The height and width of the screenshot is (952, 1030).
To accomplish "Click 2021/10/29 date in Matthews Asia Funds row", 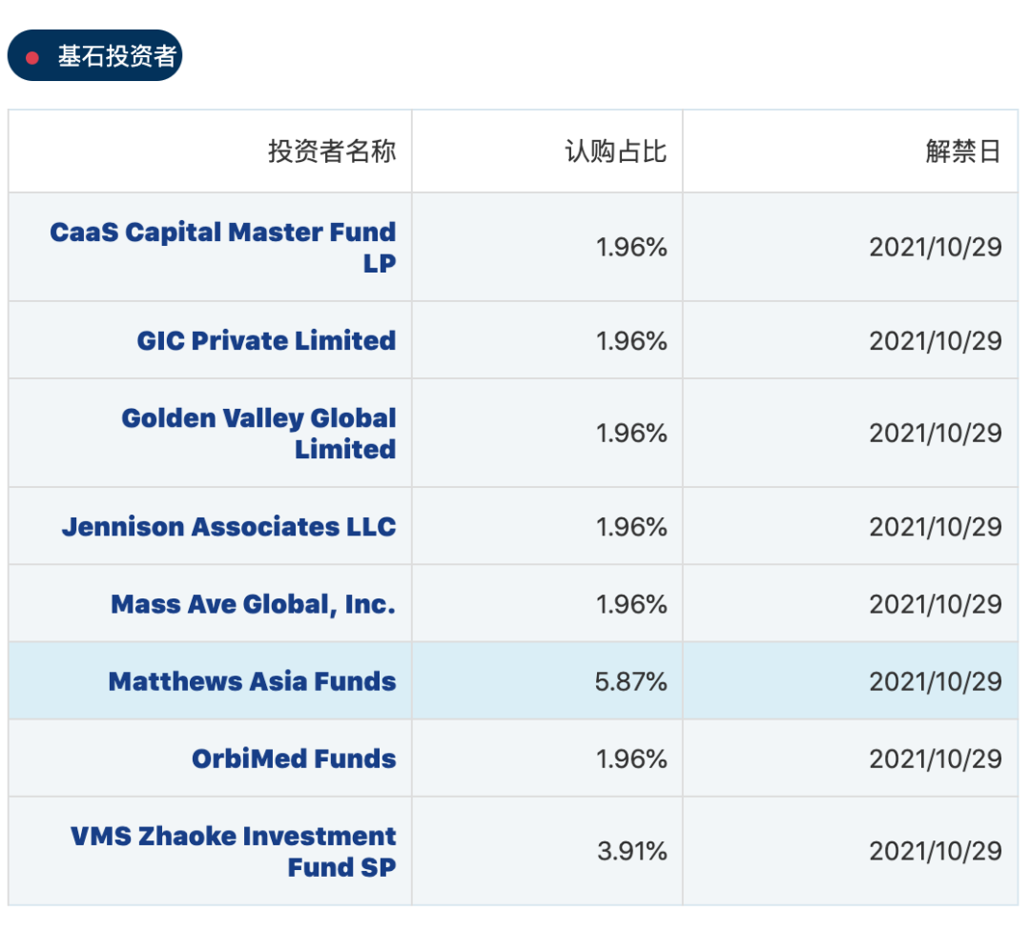I will click(936, 681).
